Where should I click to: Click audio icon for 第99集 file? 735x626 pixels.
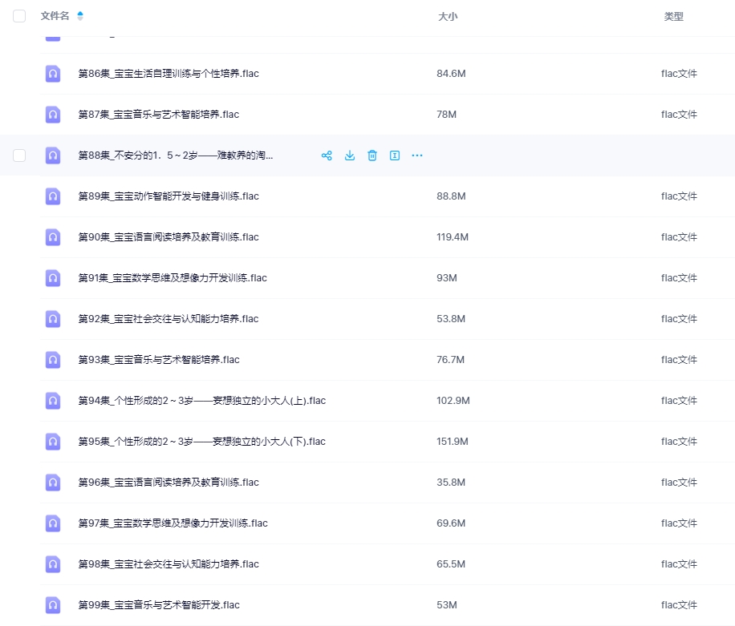(x=53, y=604)
